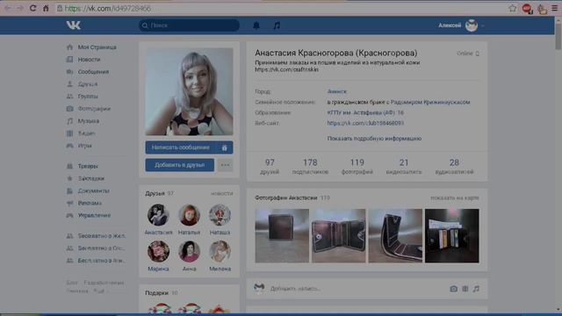This screenshot has height=316, width=562.
Task: Reload the page with browser refresh
Action: coord(32,8)
